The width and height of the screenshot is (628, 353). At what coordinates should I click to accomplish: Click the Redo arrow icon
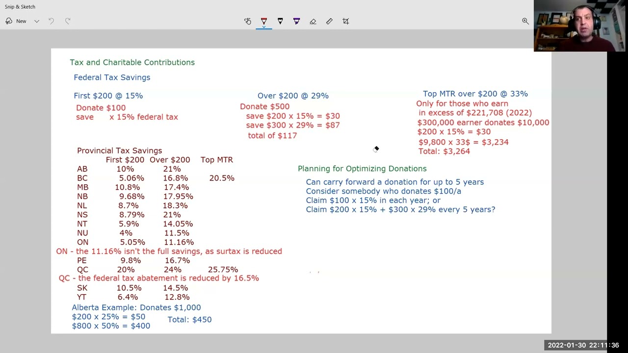click(68, 21)
